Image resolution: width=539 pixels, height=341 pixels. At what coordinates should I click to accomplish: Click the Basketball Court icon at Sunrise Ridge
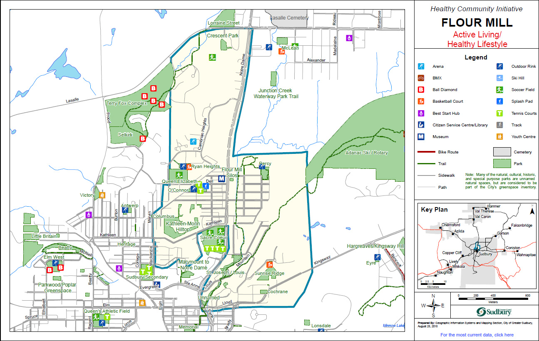(270, 265)
